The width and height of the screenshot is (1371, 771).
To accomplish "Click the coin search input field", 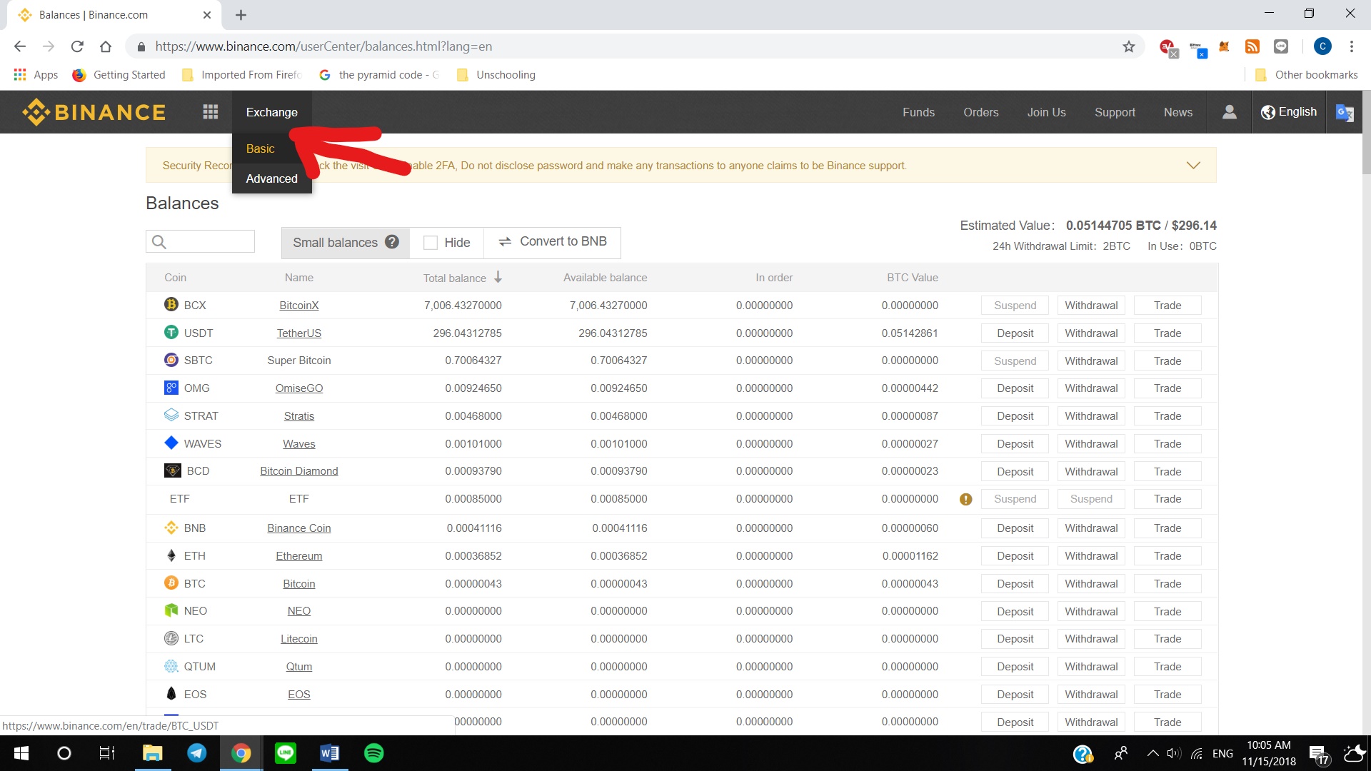I will click(210, 242).
